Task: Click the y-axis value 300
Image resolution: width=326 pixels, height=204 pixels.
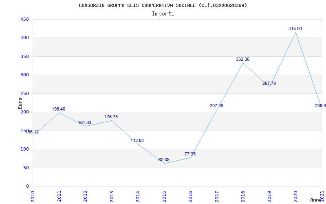Action: pyautogui.click(x=24, y=75)
